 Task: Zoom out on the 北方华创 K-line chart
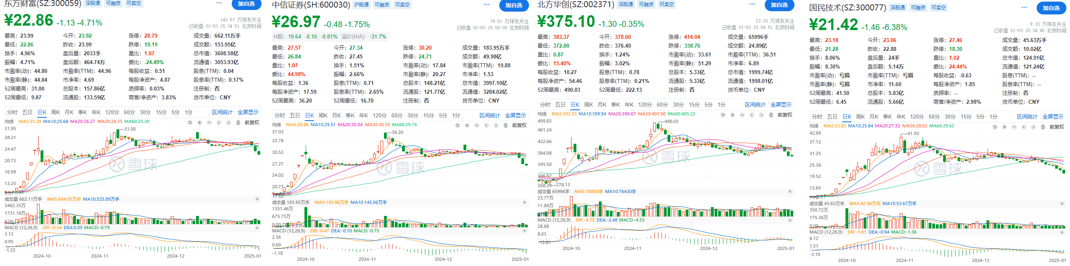pos(742,115)
